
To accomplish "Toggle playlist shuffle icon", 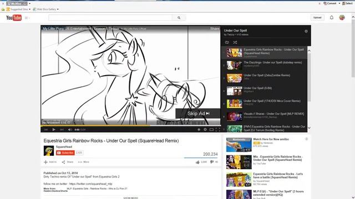I will [x=235, y=42].
